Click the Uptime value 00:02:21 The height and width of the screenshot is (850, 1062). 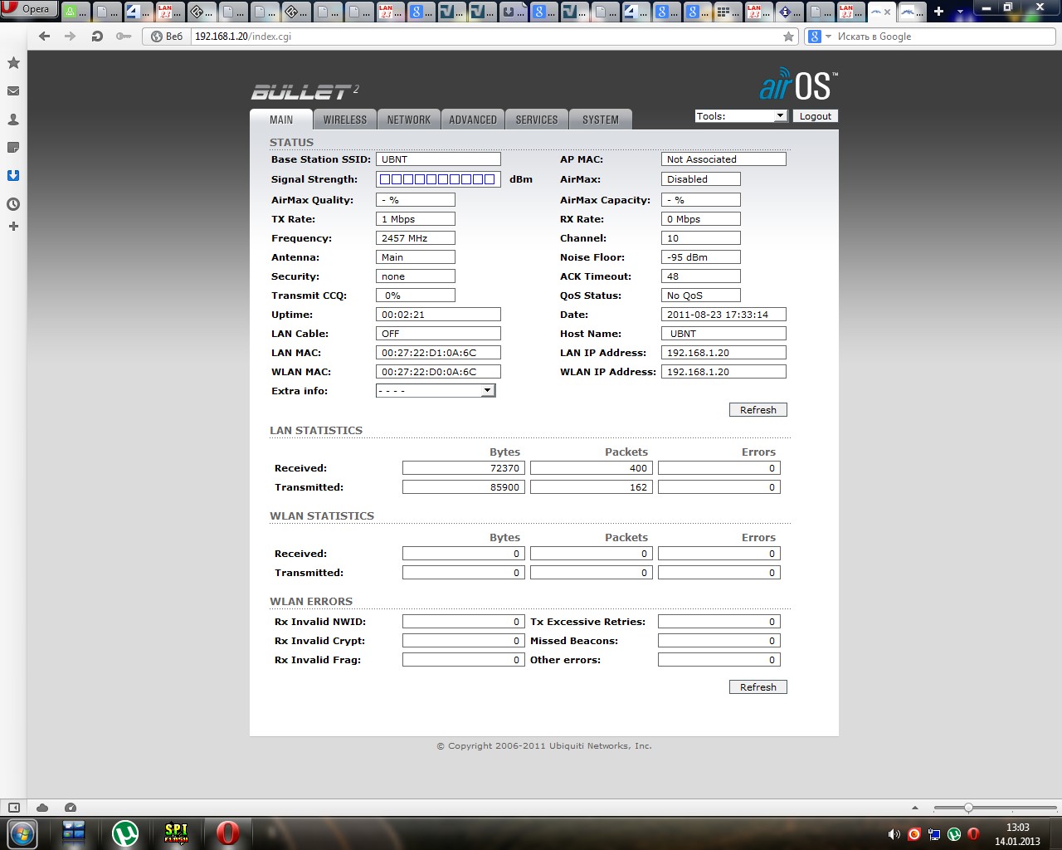[438, 315]
